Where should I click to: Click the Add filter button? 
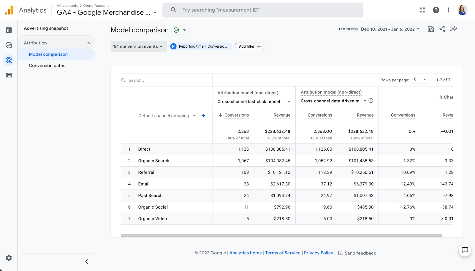pos(250,46)
